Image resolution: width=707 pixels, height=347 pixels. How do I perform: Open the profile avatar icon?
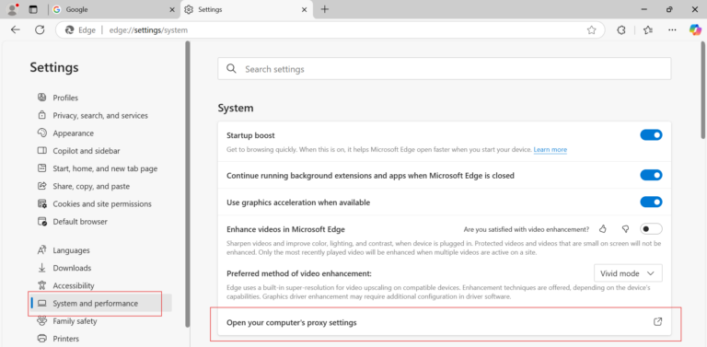pyautogui.click(x=13, y=9)
